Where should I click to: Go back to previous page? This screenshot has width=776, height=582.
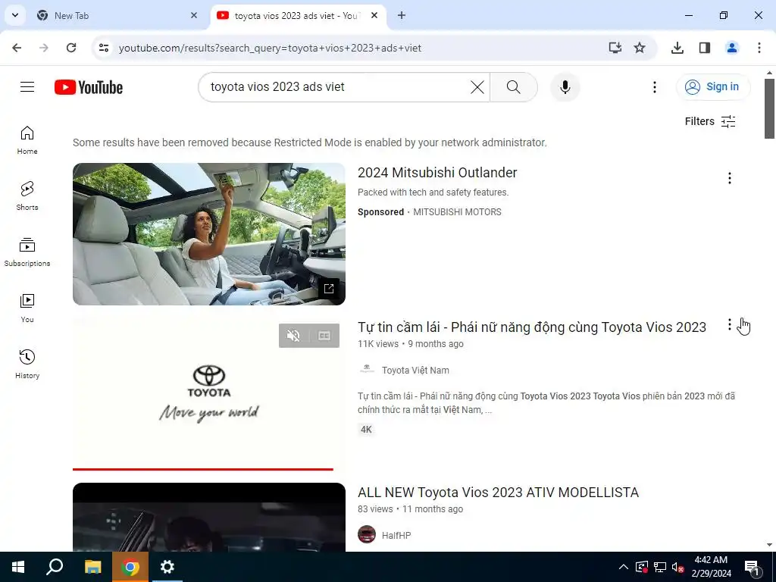tap(17, 48)
